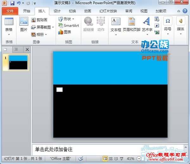Click the 剪贴画 clip art icon
The width and height of the screenshot is (190, 164).
(39, 20)
